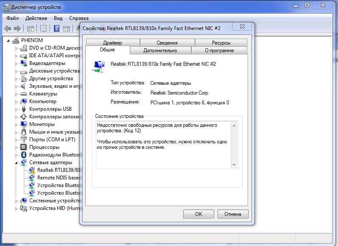This screenshot has height=246, width=338.
Task: Expand the DVD и CD-ROM node
Action: pyautogui.click(x=16, y=48)
